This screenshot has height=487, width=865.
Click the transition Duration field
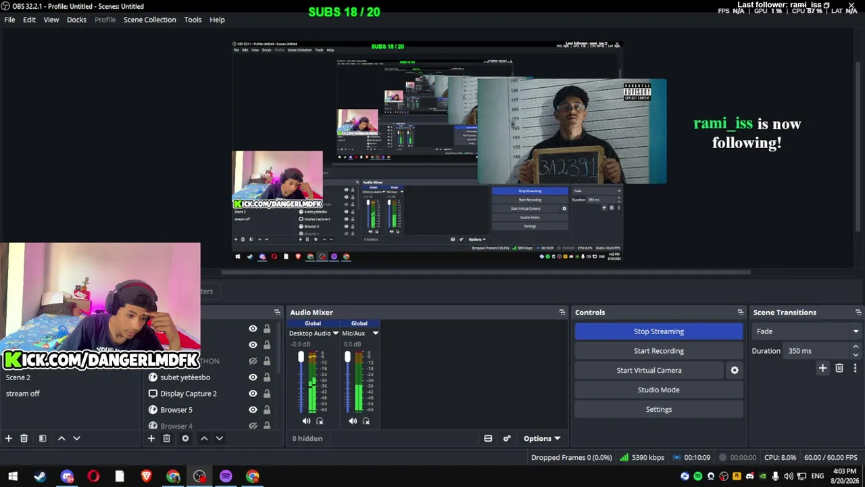tap(816, 351)
